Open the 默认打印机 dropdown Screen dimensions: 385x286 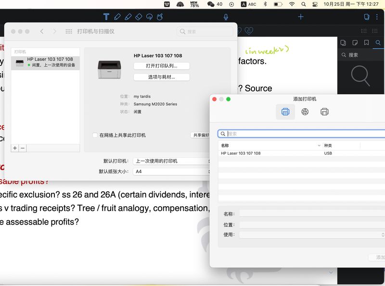tap(172, 161)
